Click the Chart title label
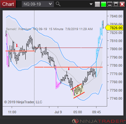 tap(8, 4)
